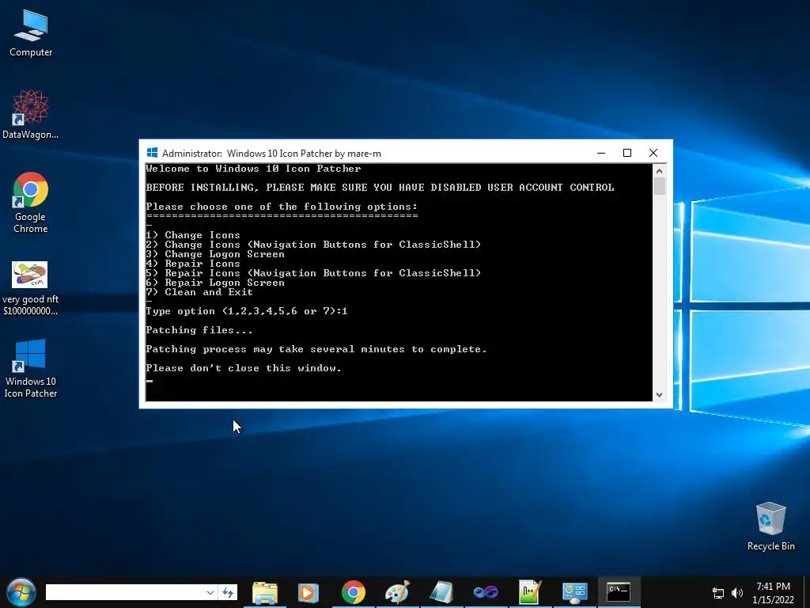
Task: Focus the taskbar address input field
Action: coord(124,592)
